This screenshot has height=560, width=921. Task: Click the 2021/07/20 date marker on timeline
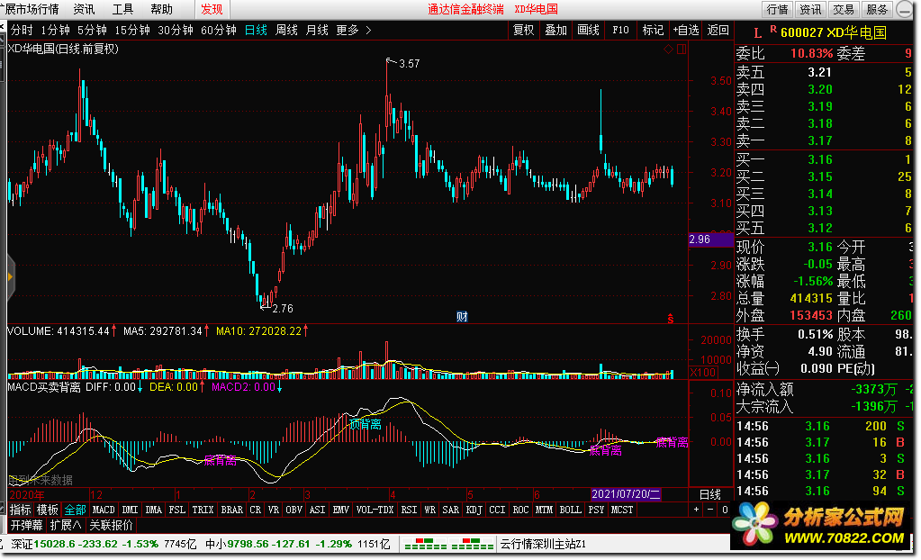(x=626, y=494)
